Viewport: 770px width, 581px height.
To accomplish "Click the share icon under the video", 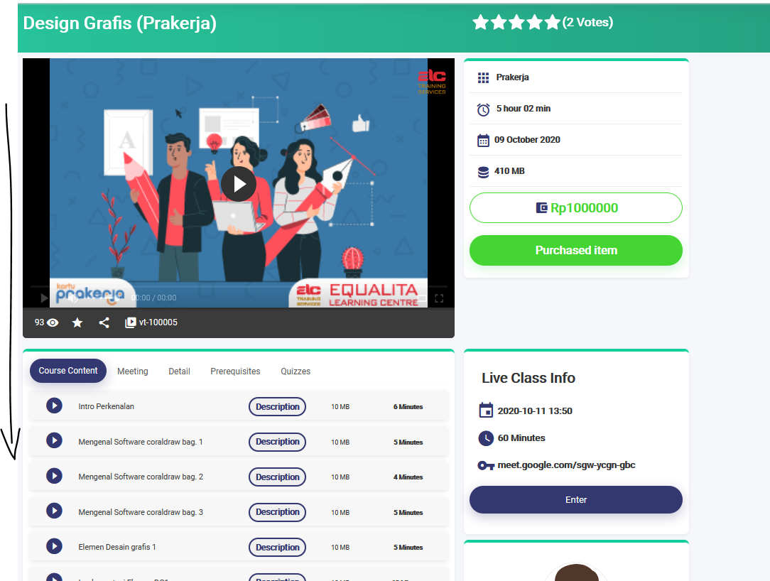I will (104, 322).
